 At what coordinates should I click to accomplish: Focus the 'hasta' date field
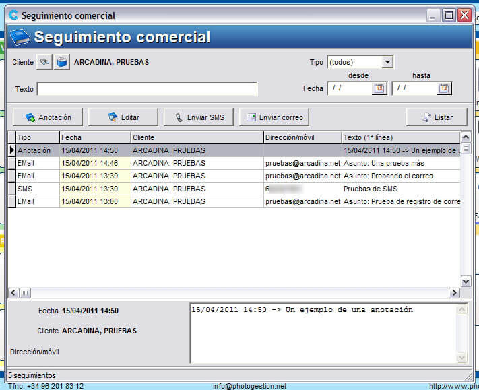click(x=415, y=88)
